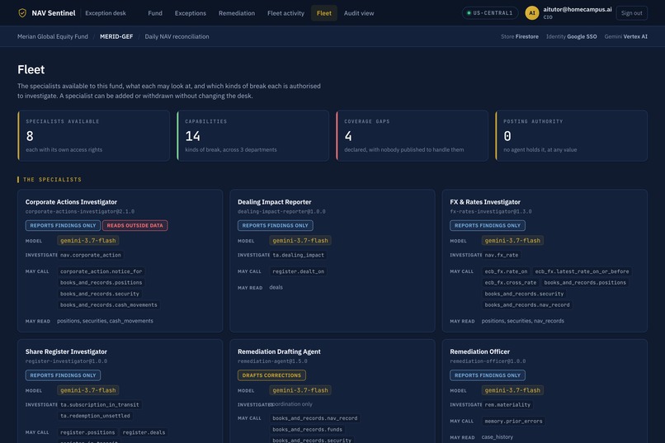Open the Audit view tab
Viewport: 665px width, 443px height.
(x=359, y=13)
